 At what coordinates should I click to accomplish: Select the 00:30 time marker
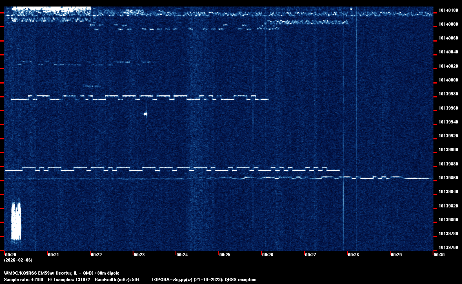click(439, 255)
